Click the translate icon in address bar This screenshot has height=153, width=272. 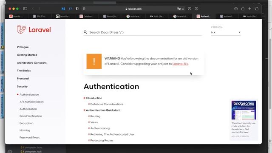click(178, 8)
